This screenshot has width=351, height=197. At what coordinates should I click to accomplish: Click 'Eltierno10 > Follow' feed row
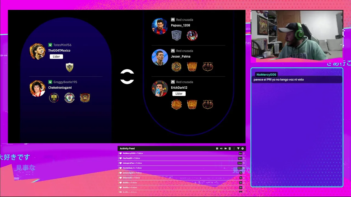point(181,178)
